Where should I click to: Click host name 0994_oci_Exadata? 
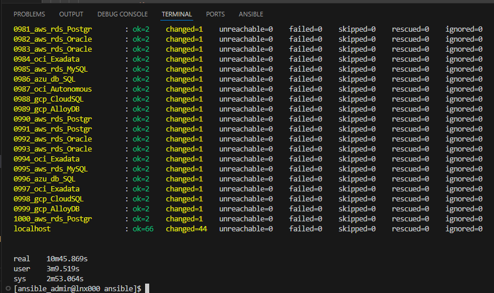tap(46, 159)
